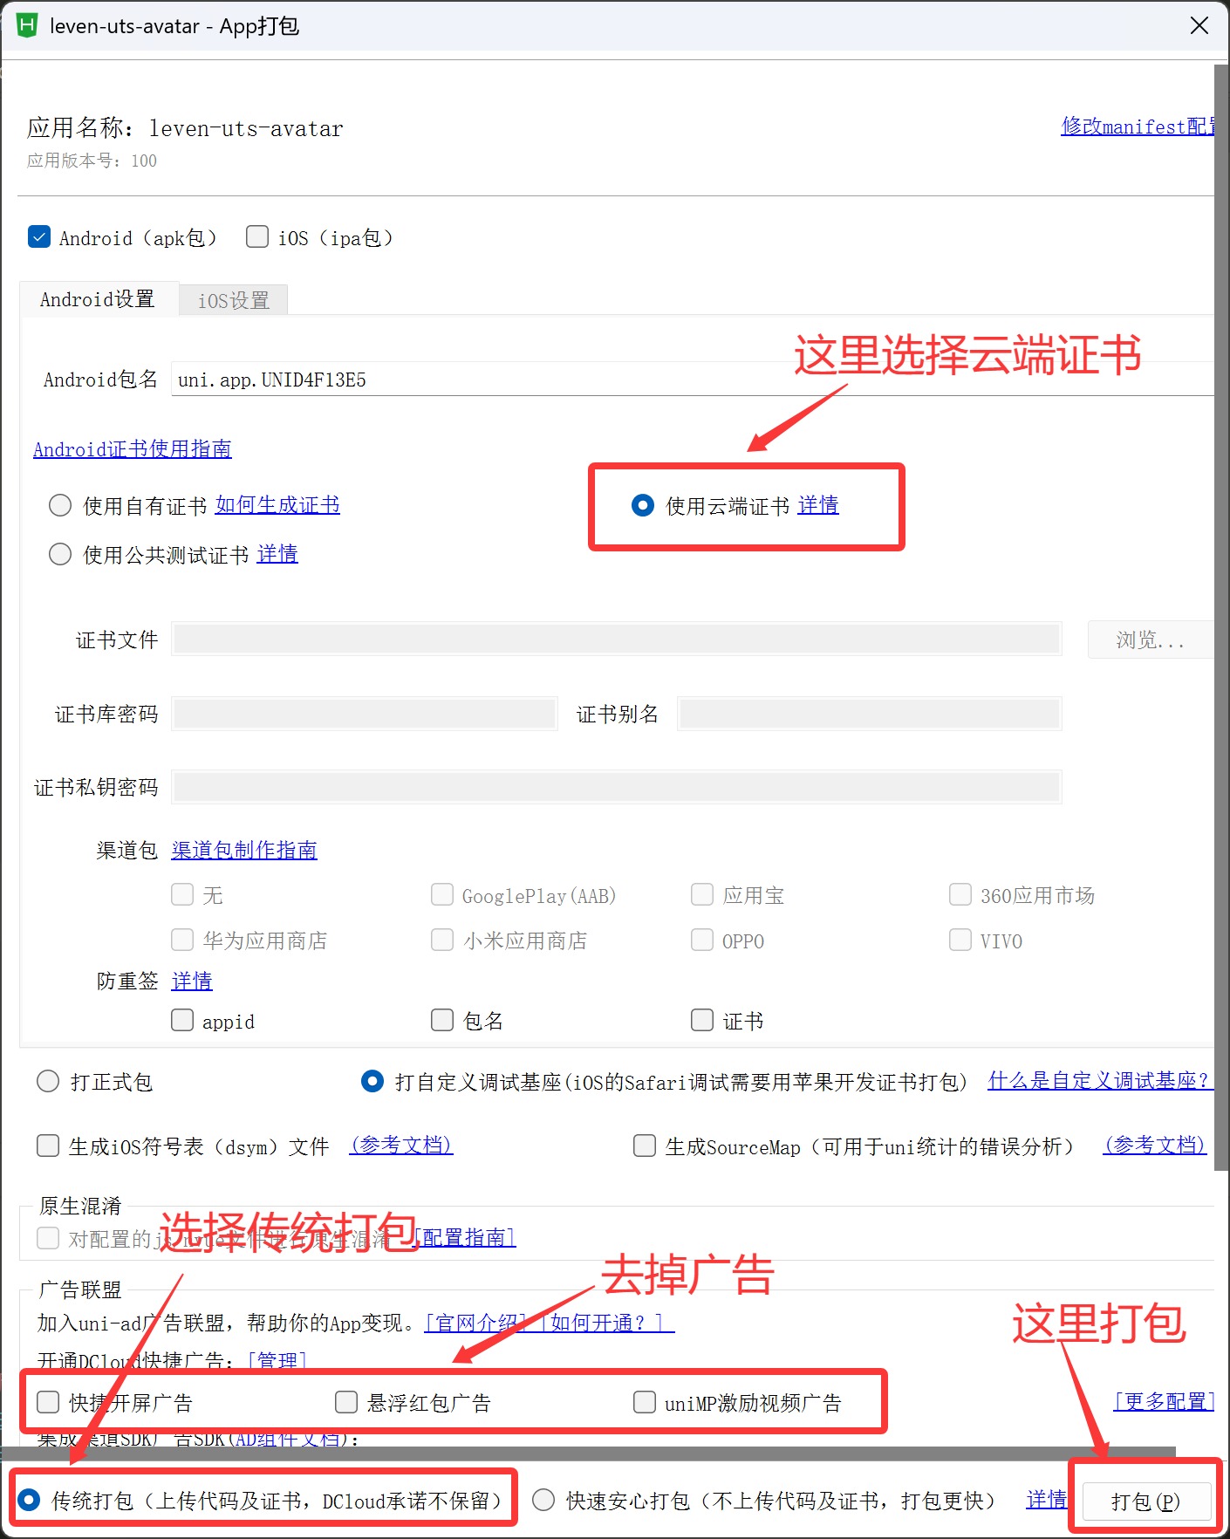The image size is (1230, 1539).
Task: Switch to the Android设置 tab
Action: click(98, 299)
